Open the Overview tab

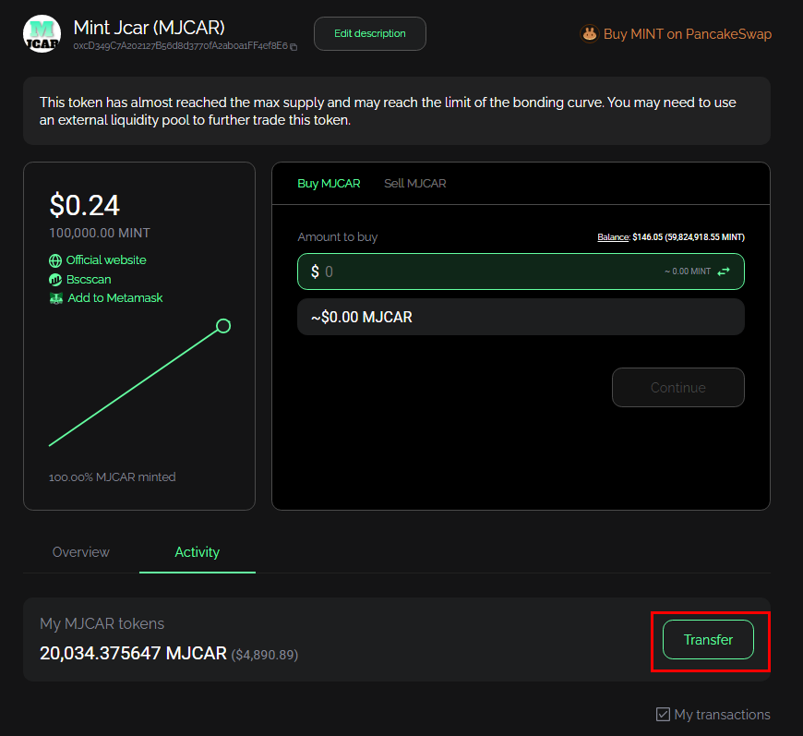tap(81, 552)
